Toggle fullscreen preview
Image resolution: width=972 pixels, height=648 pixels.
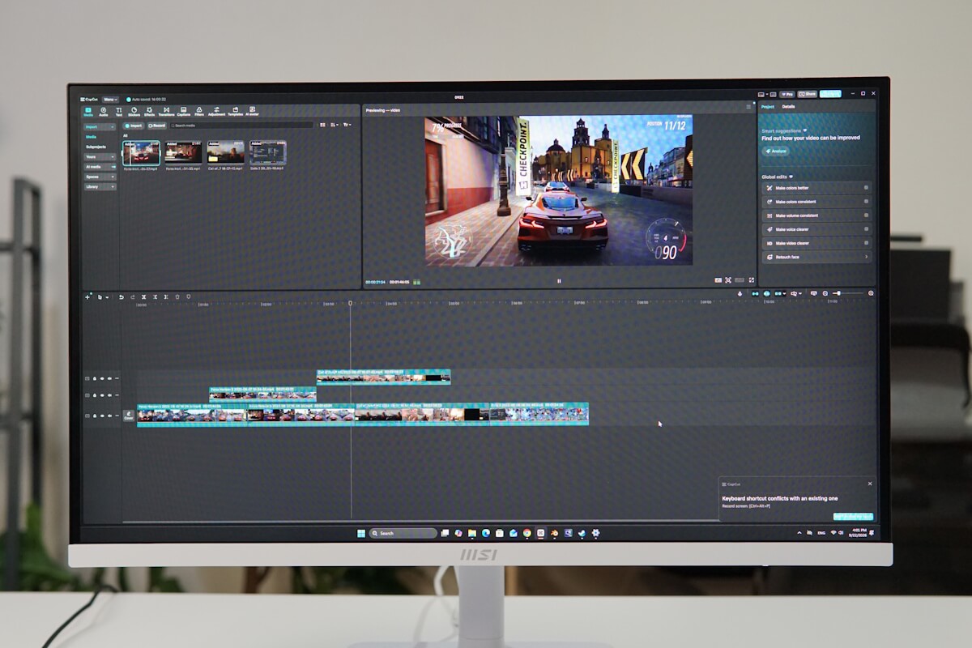pyautogui.click(x=751, y=280)
